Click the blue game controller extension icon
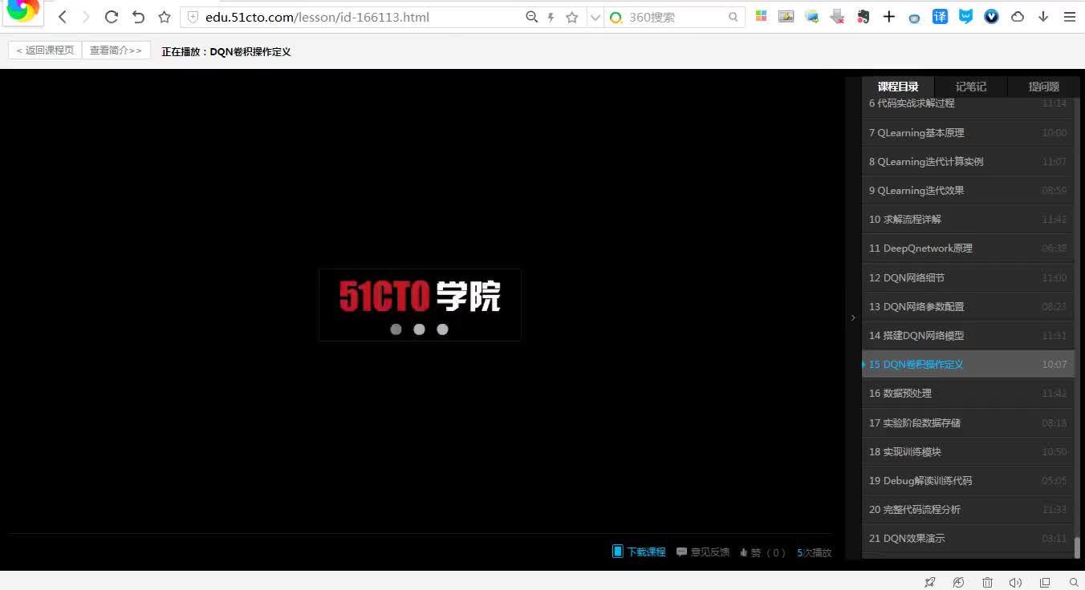1085x590 pixels. coord(914,18)
